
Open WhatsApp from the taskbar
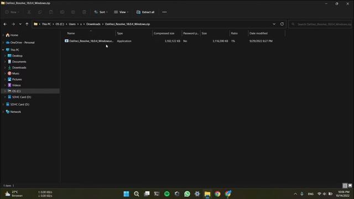(x=187, y=194)
